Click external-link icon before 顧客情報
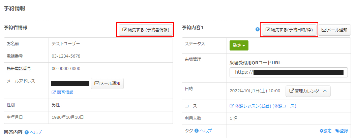Viewport: 356px width, 138px height. click(53, 93)
